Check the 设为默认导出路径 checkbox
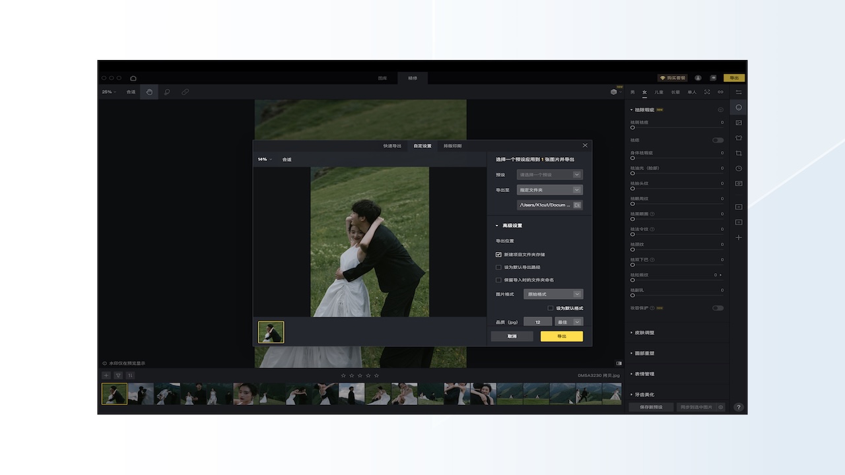The width and height of the screenshot is (845, 475). [499, 267]
